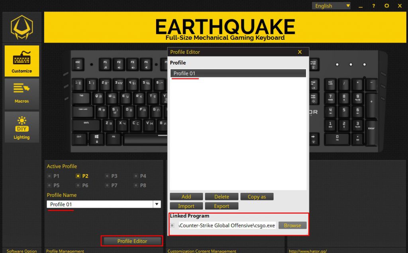Select the Windows key on the keyboard layout
Viewport: 408px width, 253px height.
pos(97,138)
